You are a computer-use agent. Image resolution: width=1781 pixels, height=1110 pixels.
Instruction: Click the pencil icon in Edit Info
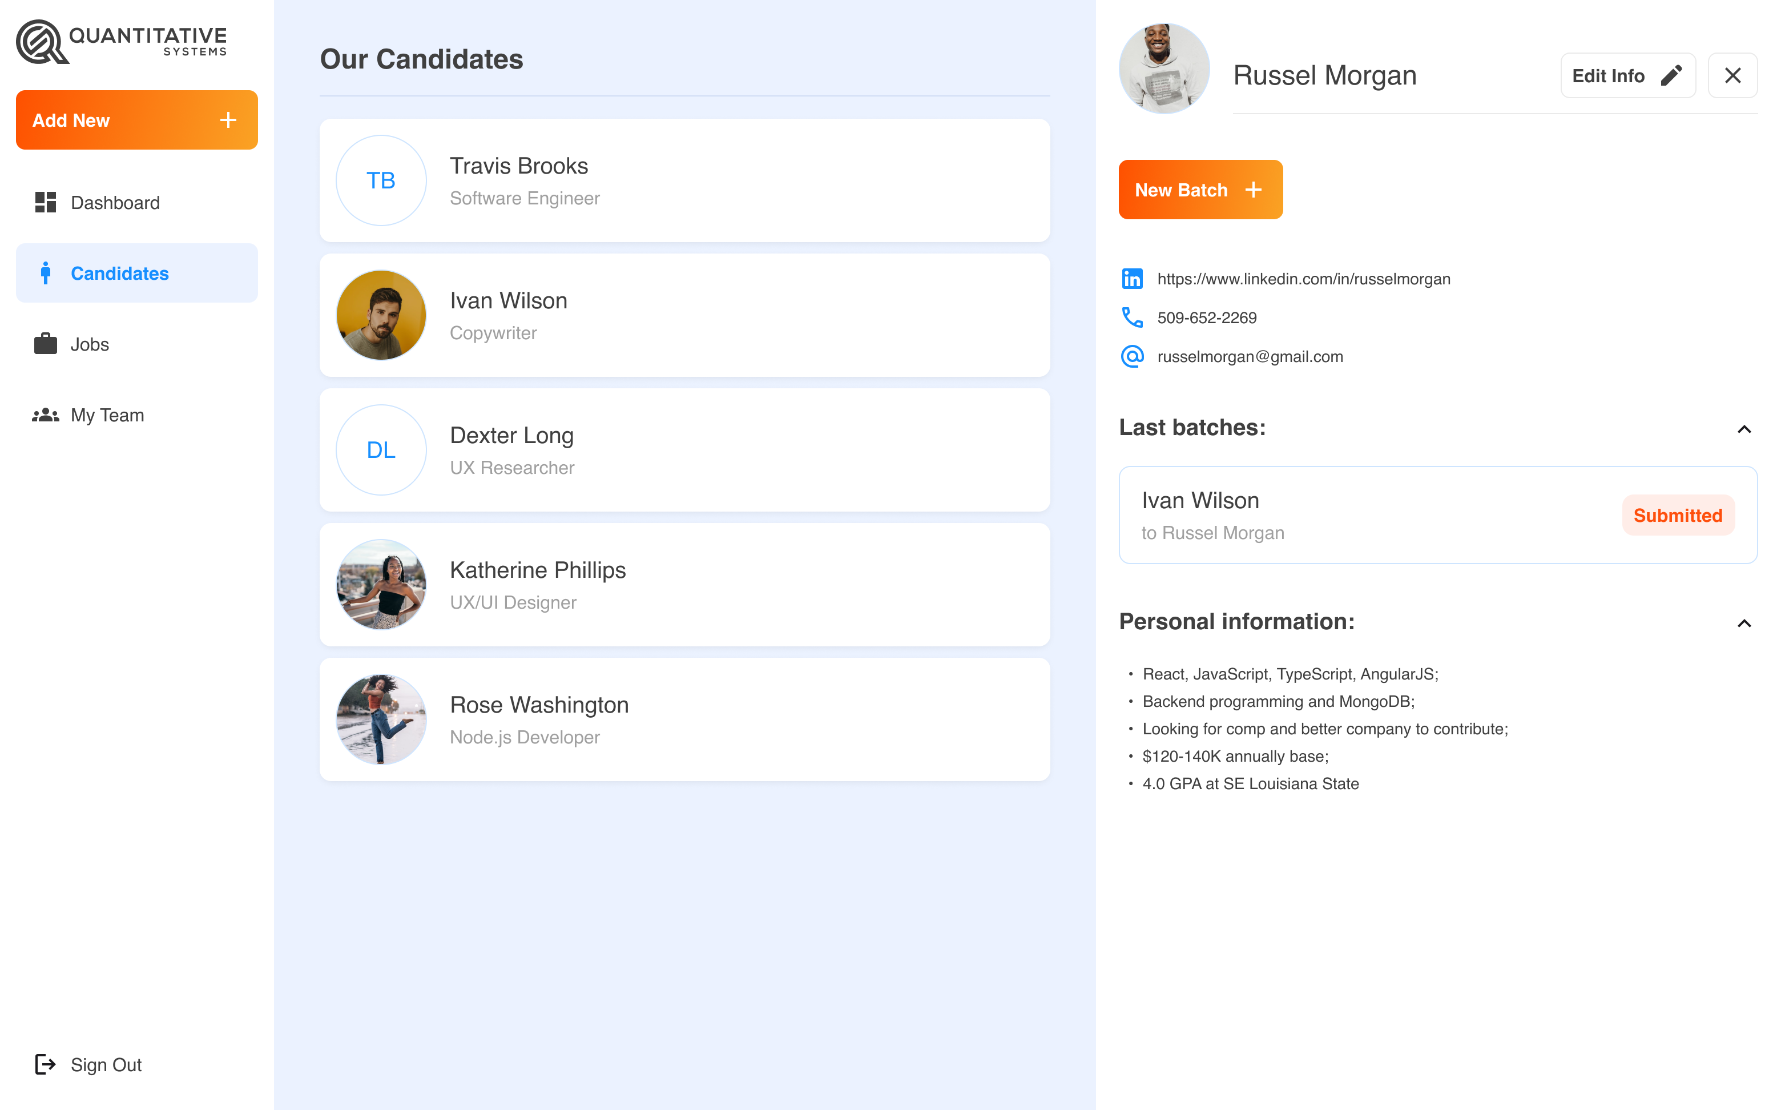pyautogui.click(x=1671, y=75)
